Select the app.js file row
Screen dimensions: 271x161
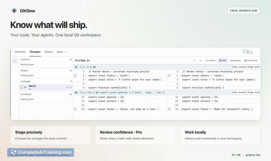(x=46, y=87)
